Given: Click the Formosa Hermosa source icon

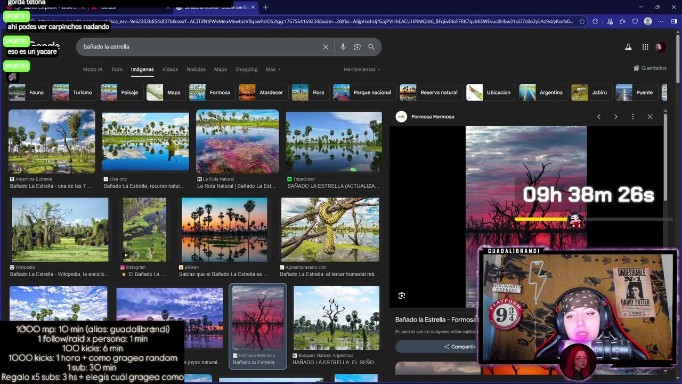Looking at the screenshot, I should pos(401,117).
